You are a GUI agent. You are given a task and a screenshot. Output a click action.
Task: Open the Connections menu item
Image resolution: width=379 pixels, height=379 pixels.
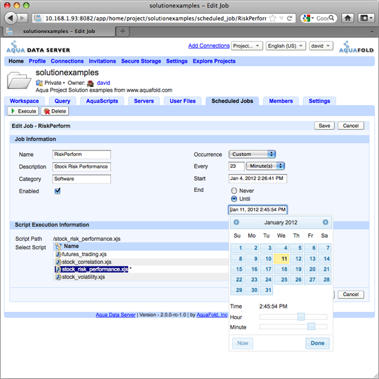tap(67, 61)
